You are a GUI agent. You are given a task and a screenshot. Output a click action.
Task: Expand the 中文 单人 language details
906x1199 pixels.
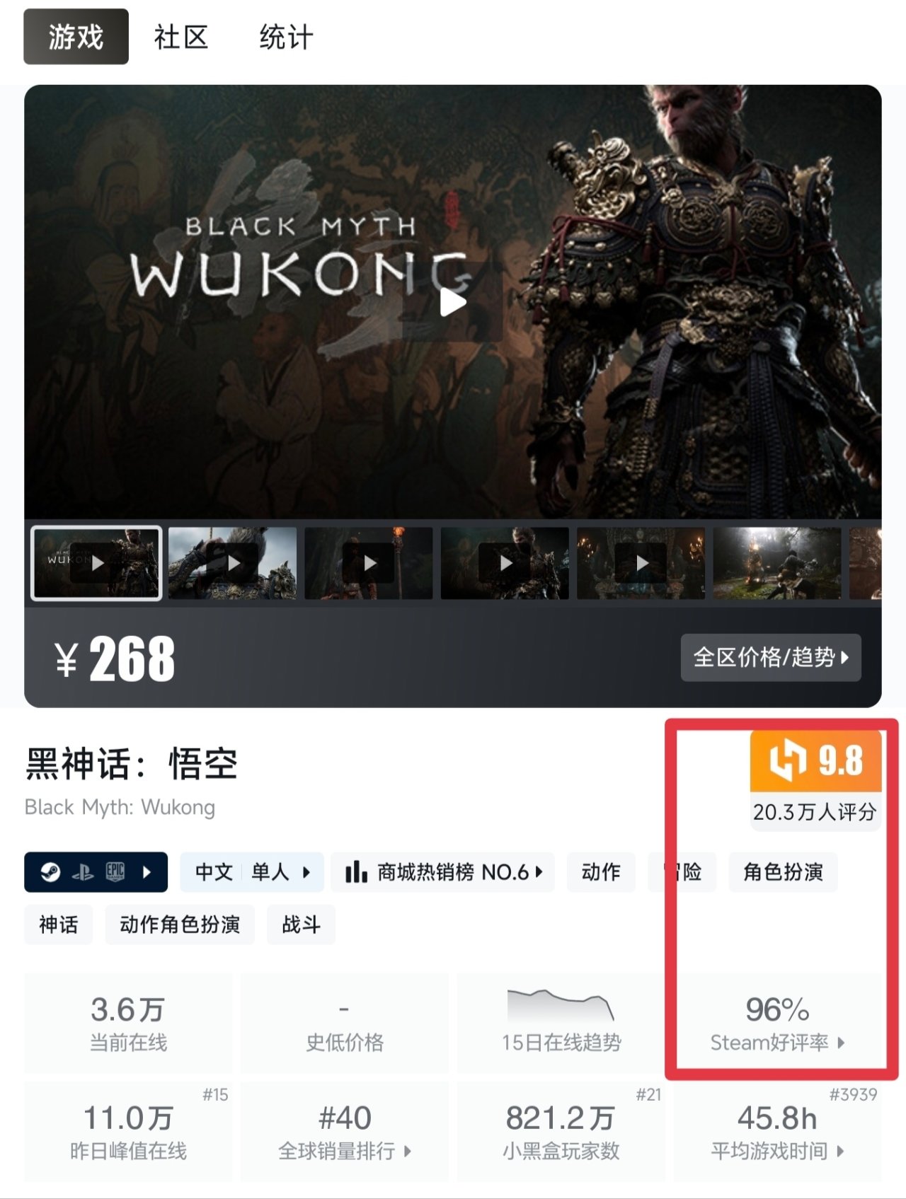[252, 872]
